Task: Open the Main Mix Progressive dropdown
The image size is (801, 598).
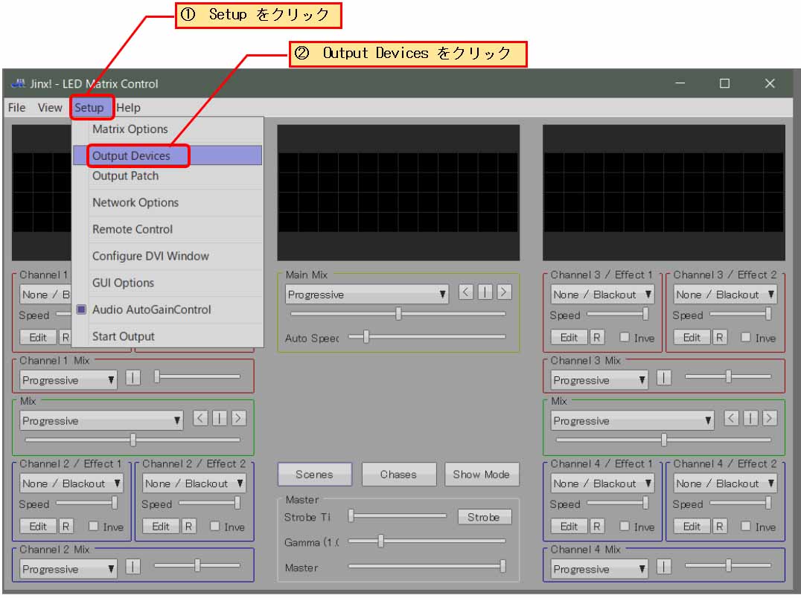Action: pos(367,295)
